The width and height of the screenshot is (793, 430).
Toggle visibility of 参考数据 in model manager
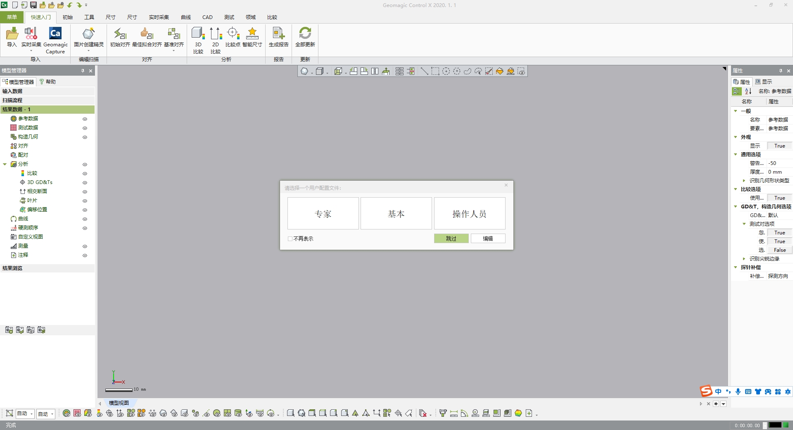[85, 119]
